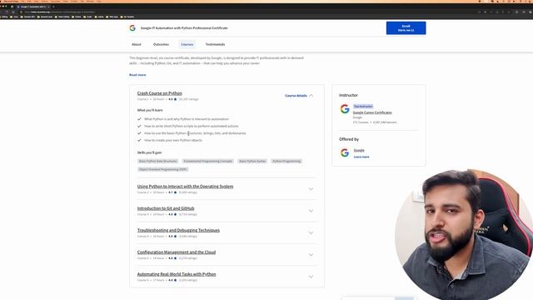Select the Basic Python Data Structures skill tag

coord(157,161)
